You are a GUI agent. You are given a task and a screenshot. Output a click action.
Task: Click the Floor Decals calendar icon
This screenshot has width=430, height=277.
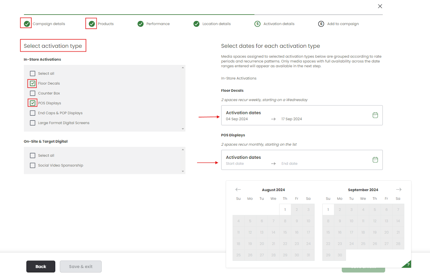[x=375, y=115]
